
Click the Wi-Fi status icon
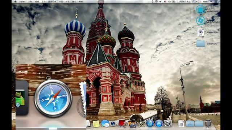(x=156, y=1)
